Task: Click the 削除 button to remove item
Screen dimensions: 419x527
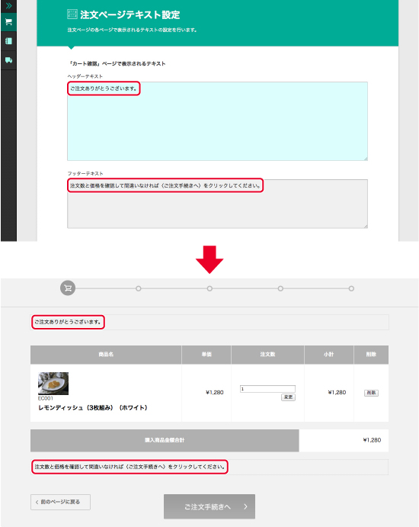Action: coord(371,393)
